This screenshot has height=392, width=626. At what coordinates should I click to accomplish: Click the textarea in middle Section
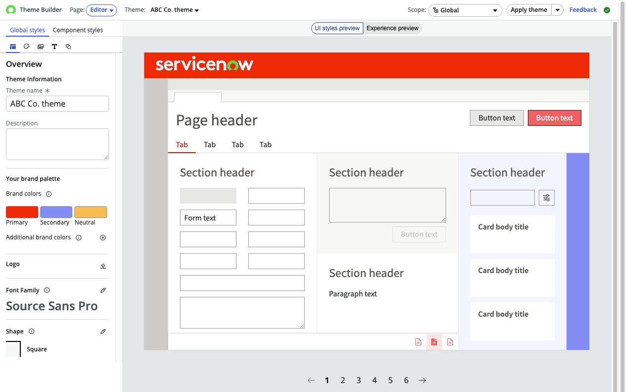(x=388, y=205)
